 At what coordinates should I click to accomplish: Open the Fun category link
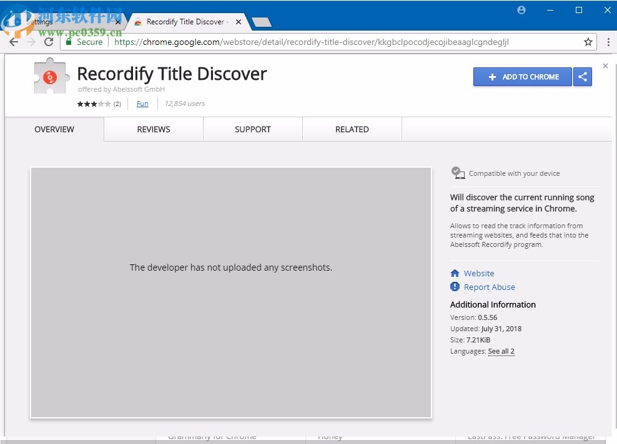(x=142, y=104)
